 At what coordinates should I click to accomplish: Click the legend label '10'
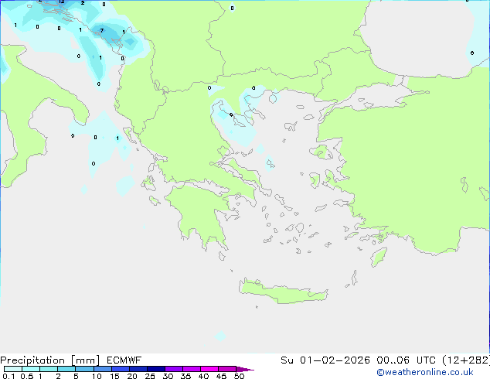click(97, 376)
